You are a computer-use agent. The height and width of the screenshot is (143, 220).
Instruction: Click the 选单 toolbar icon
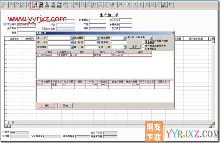[x=35, y=5]
